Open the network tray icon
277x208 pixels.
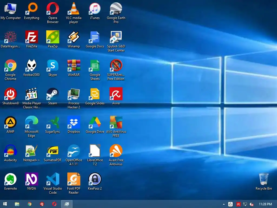(245, 204)
